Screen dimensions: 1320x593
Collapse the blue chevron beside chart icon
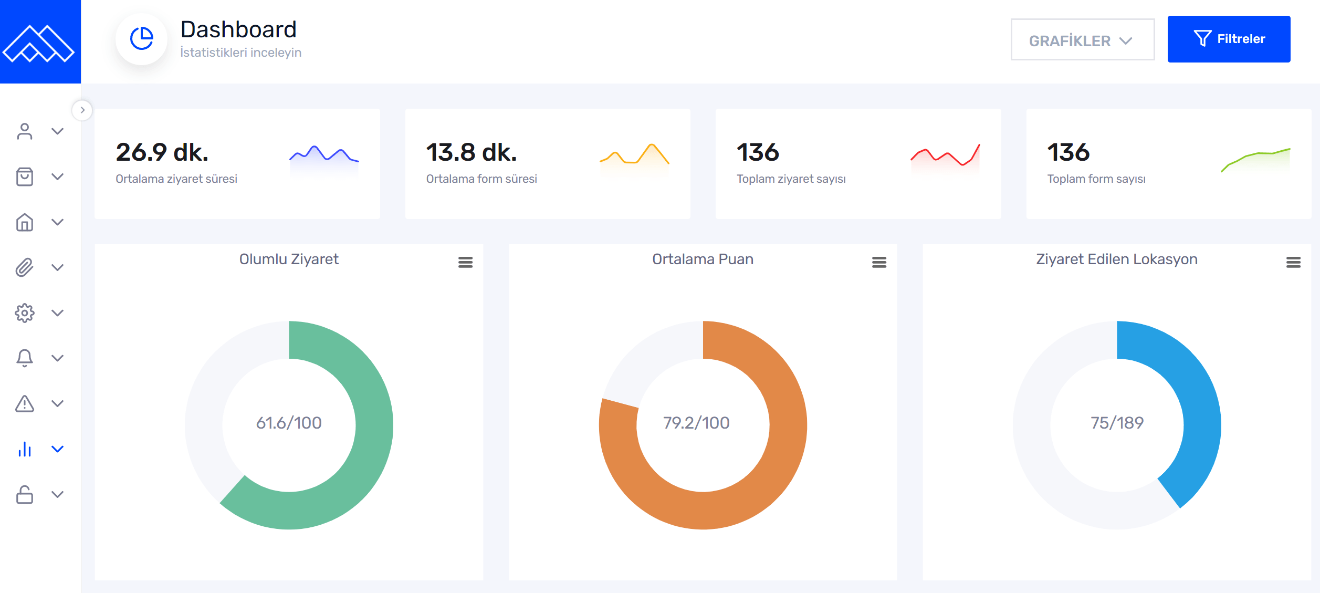tap(58, 449)
